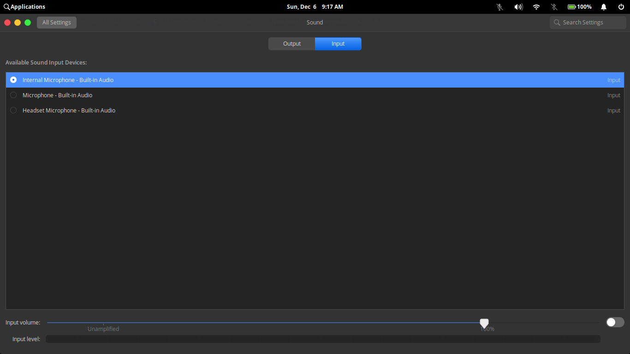Viewport: 630px width, 354px height.
Task: Click the date and time in the panel
Action: click(315, 6)
